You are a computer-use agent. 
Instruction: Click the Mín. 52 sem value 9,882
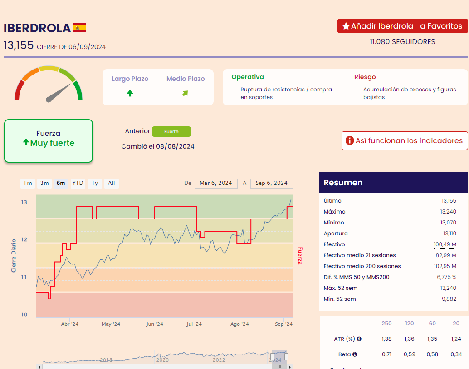[x=449, y=299]
